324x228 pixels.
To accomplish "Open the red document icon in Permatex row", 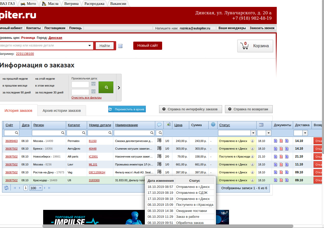I will tap(281, 141).
